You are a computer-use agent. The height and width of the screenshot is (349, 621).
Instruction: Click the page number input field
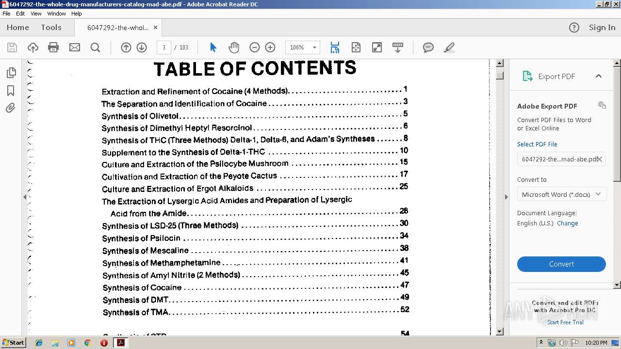click(164, 48)
